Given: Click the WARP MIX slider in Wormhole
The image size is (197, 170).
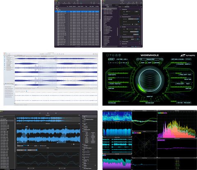Looking at the screenshot, I should (118, 87).
